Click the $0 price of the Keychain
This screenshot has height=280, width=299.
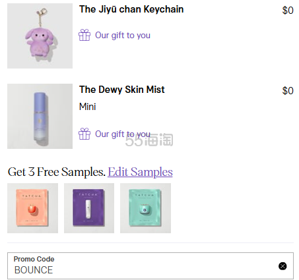[x=288, y=11]
